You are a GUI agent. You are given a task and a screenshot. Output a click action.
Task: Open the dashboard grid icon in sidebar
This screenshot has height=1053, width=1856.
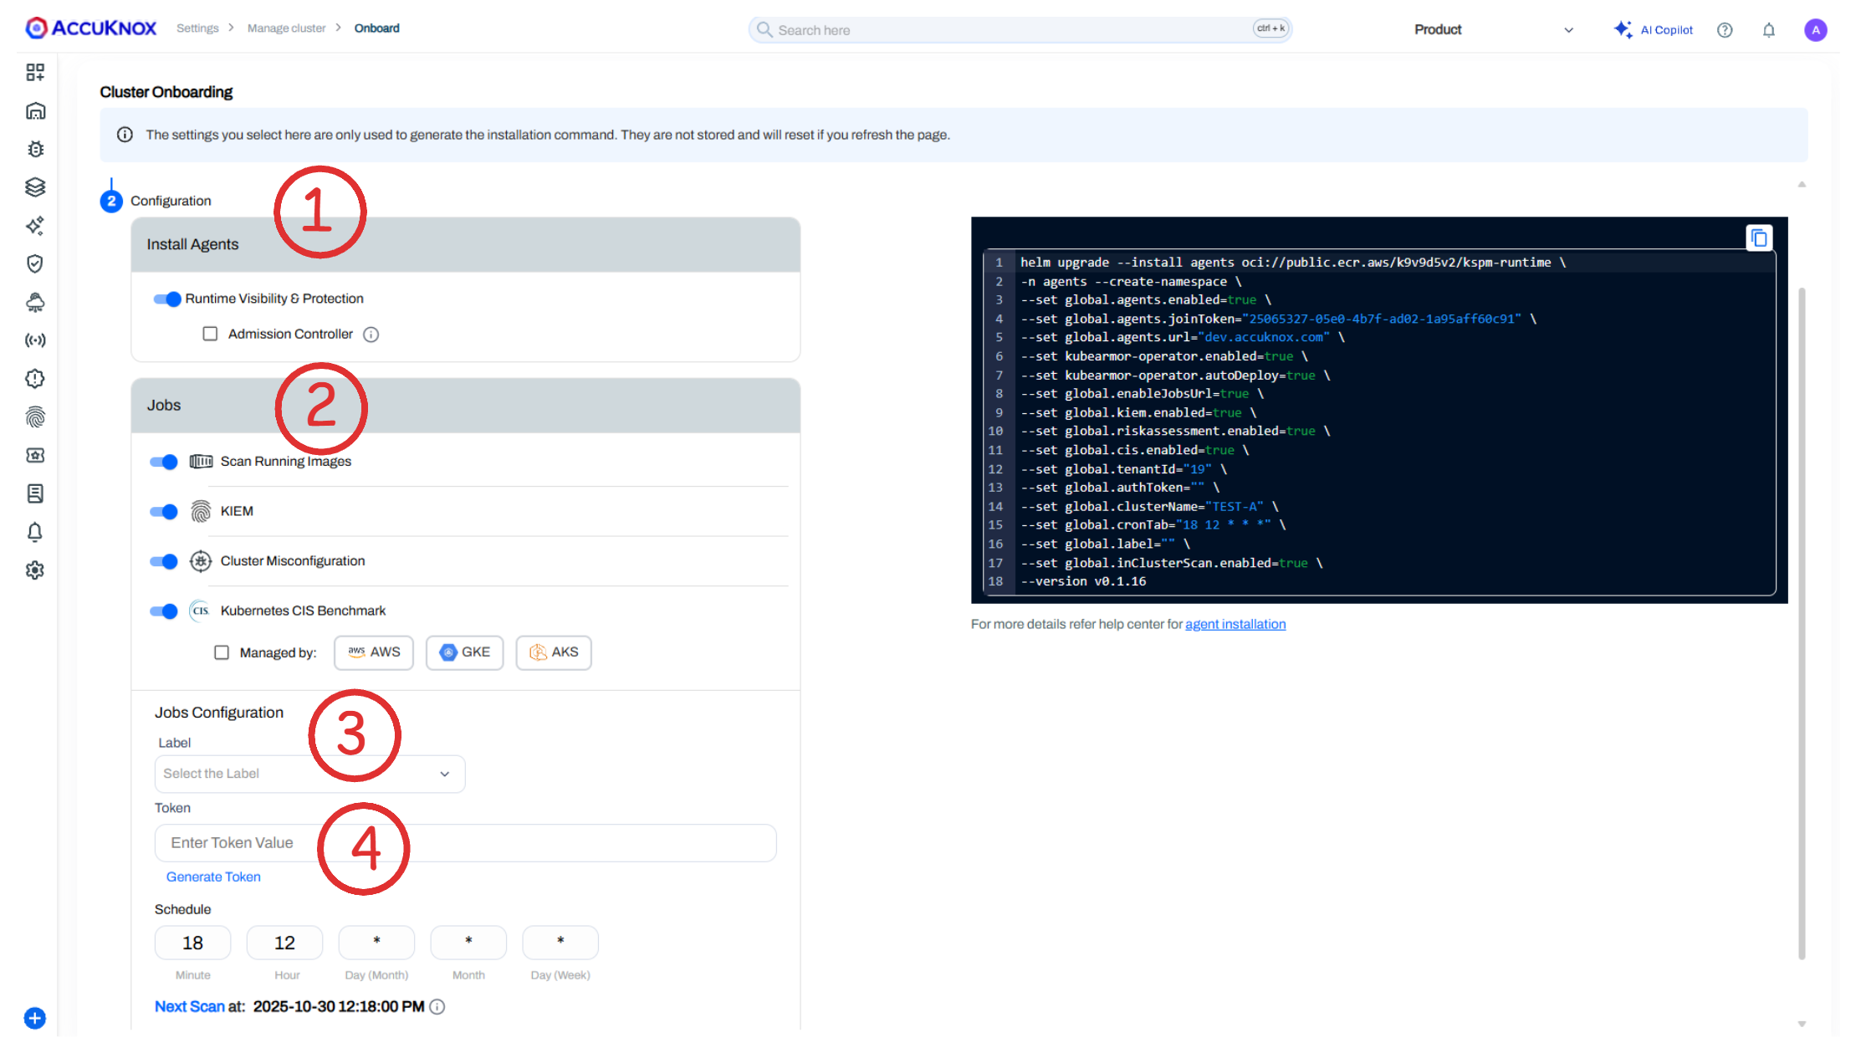(x=35, y=73)
